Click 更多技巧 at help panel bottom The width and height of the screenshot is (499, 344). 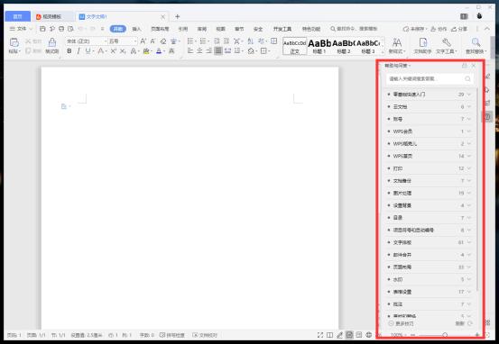[401, 323]
